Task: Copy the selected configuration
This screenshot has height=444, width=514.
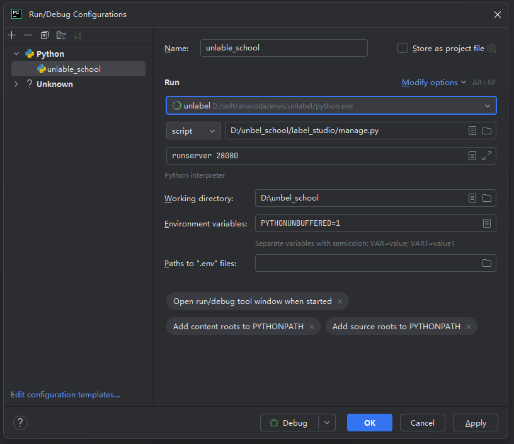Action: click(x=45, y=35)
